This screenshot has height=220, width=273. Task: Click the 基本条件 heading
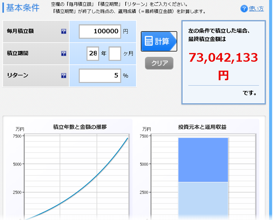tap(23, 8)
